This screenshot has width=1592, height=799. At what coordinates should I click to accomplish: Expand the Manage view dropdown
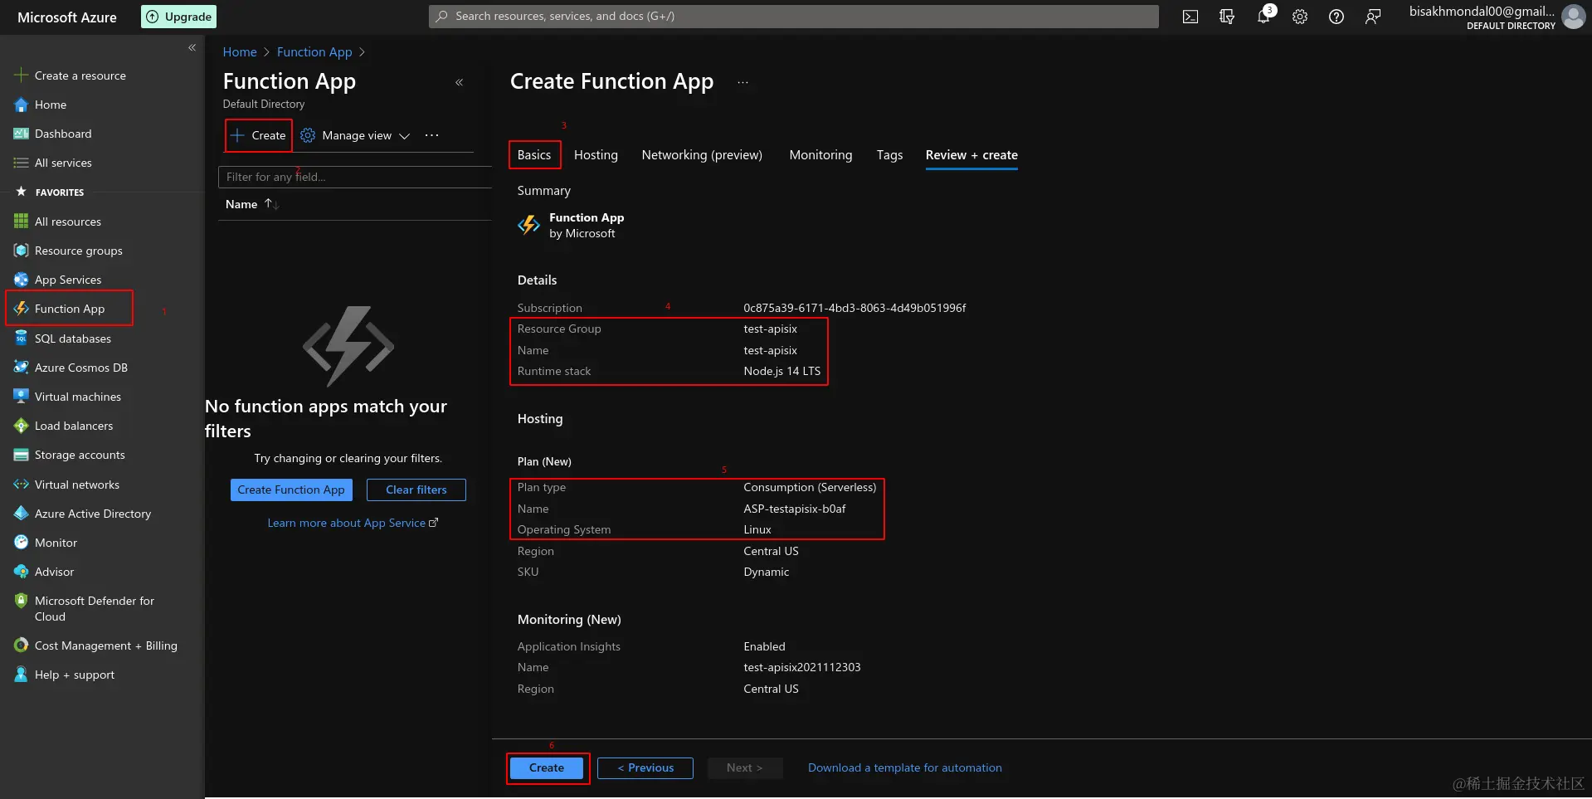tap(356, 135)
